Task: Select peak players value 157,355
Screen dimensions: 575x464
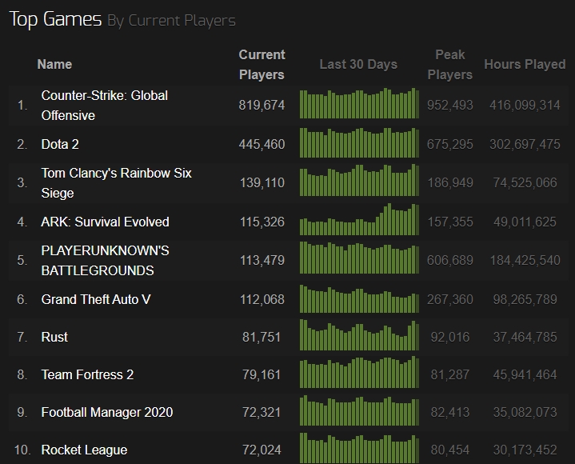Action: (450, 222)
